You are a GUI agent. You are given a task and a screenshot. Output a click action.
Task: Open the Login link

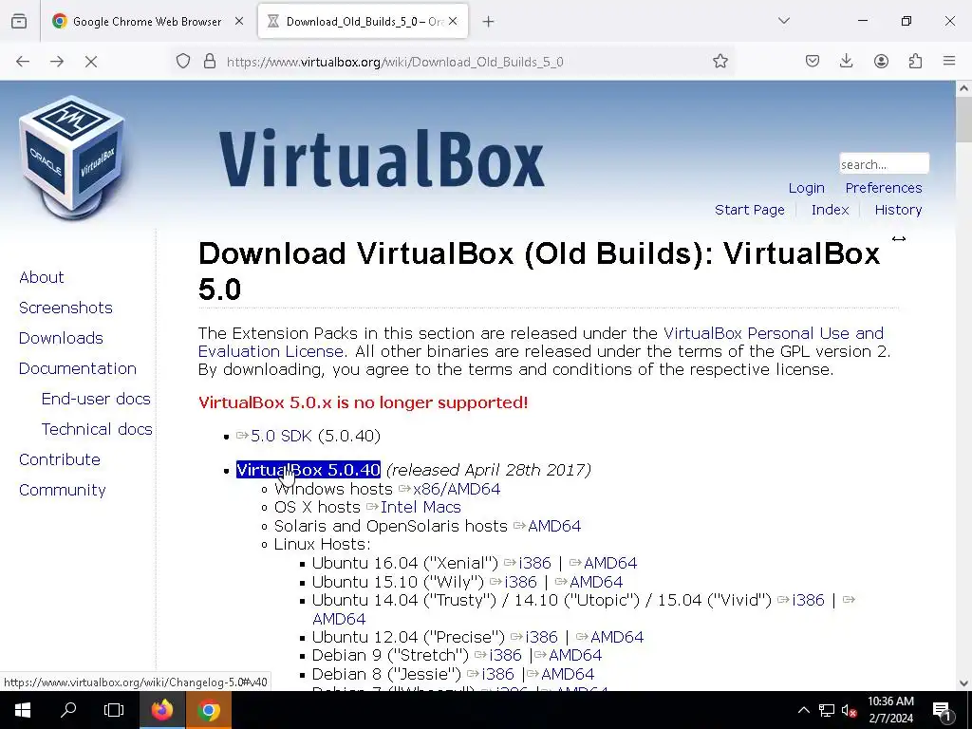[x=807, y=188]
